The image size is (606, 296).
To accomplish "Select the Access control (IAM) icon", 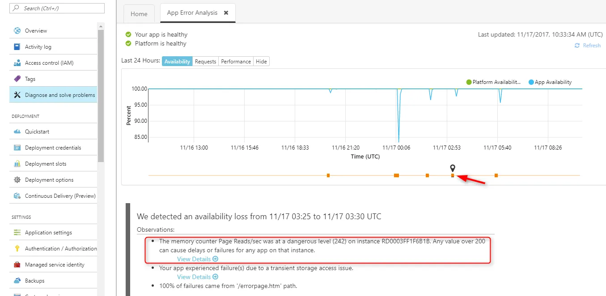I will (x=17, y=63).
